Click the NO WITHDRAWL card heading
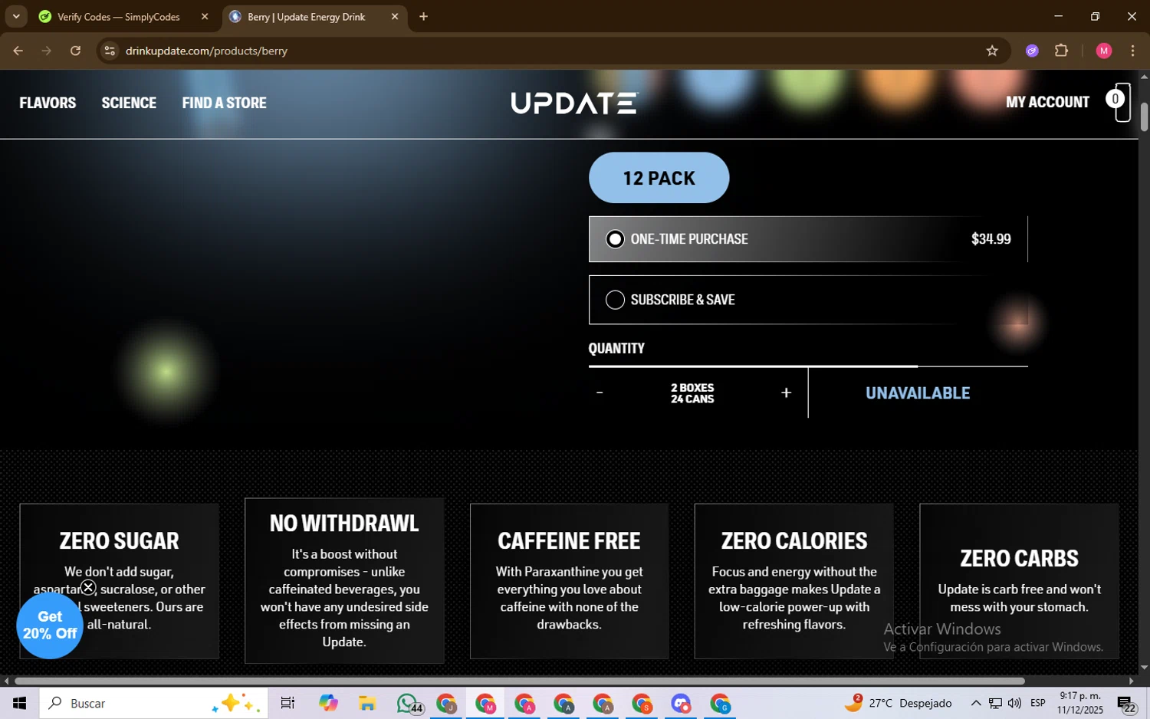 [x=344, y=524]
